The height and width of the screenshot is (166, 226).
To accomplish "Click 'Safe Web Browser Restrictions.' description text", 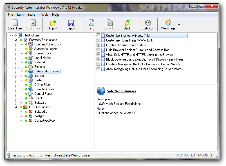I will pos(120,104).
